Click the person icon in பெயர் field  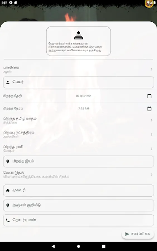[8, 82]
